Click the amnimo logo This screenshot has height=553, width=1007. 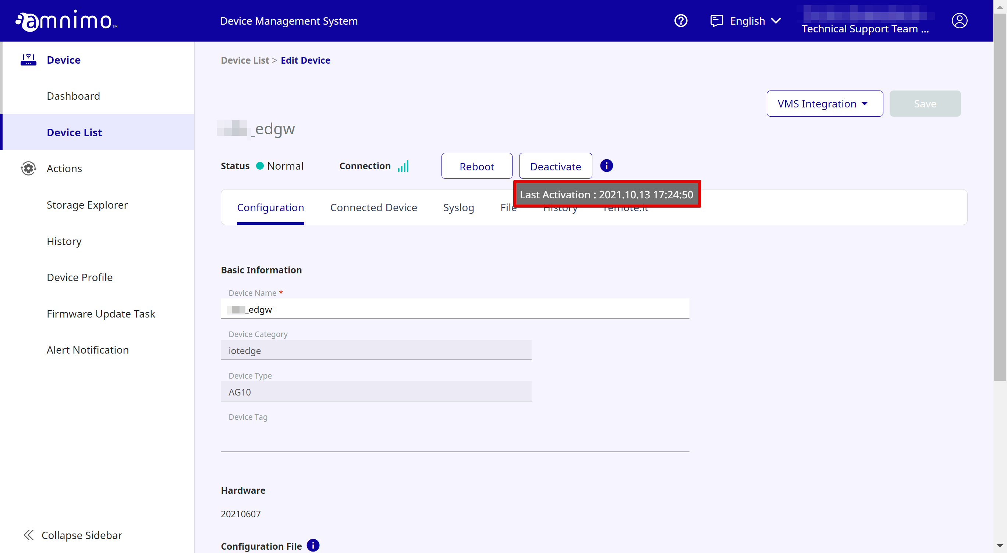pos(67,21)
